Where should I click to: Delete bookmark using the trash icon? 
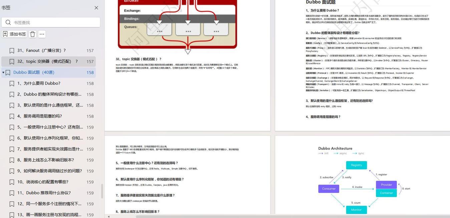[33, 34]
